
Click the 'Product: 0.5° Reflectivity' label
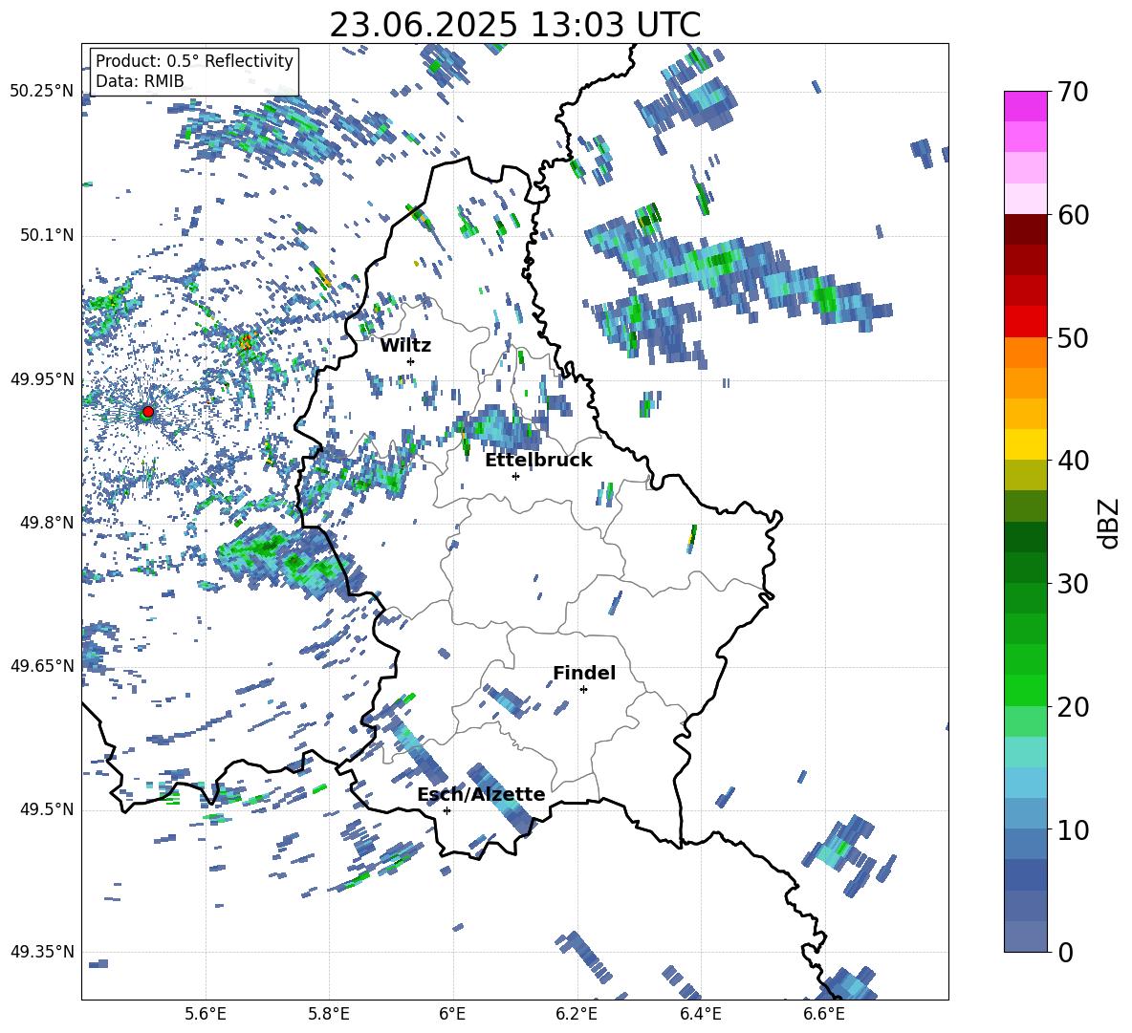194,61
